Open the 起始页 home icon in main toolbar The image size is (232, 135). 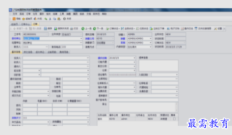pyautogui.click(x=24, y=19)
